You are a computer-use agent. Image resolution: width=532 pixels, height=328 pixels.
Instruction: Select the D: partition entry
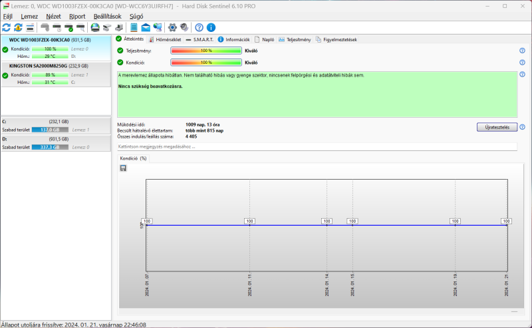pyautogui.click(x=56, y=143)
